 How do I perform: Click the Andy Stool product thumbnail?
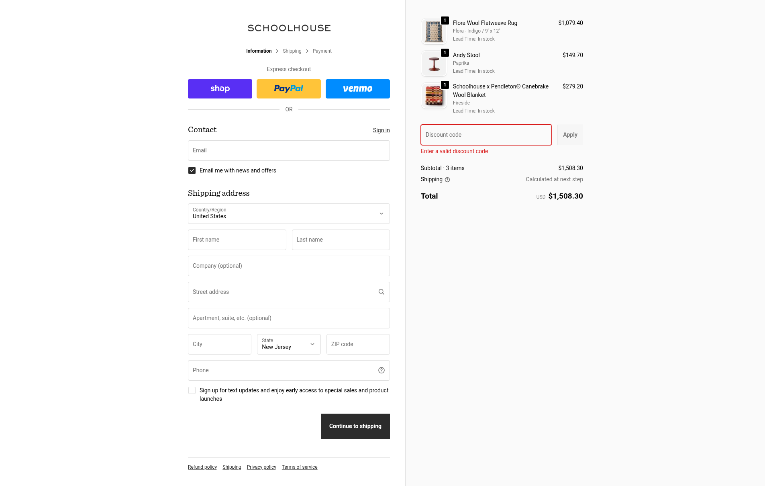(x=434, y=64)
